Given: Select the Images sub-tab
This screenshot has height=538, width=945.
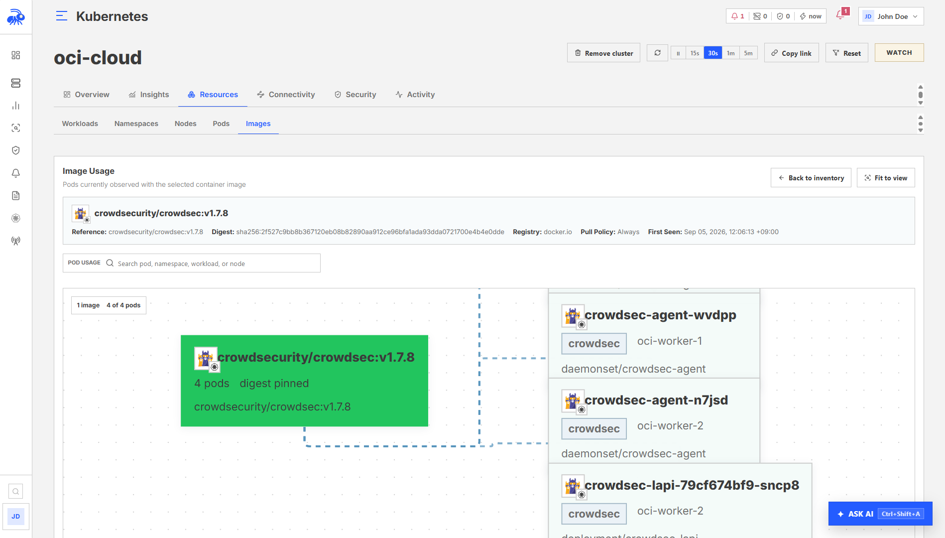Looking at the screenshot, I should click(x=258, y=124).
